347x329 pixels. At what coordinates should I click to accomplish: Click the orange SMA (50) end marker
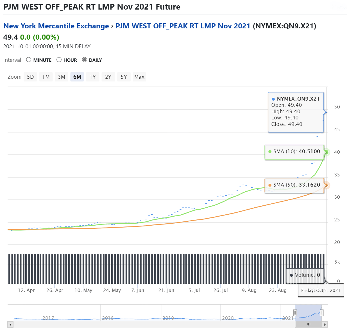326,185
